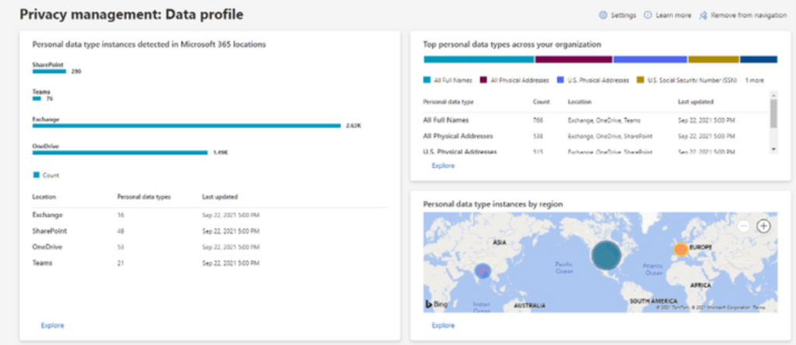This screenshot has height=345, width=796.
Task: Zoom out on the region map
Action: coord(744,225)
